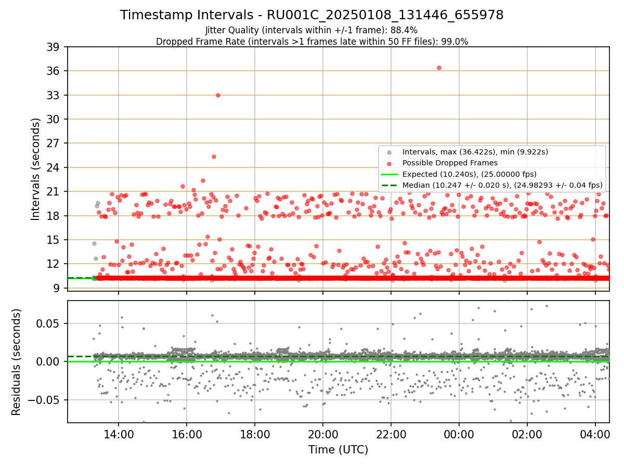Click the 'Time (UTC)' x-axis label
This screenshot has width=624, height=468.
point(338,449)
